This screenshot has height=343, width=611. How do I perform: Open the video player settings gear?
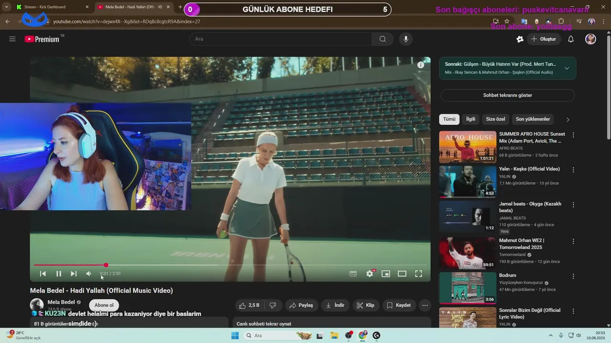(369, 273)
